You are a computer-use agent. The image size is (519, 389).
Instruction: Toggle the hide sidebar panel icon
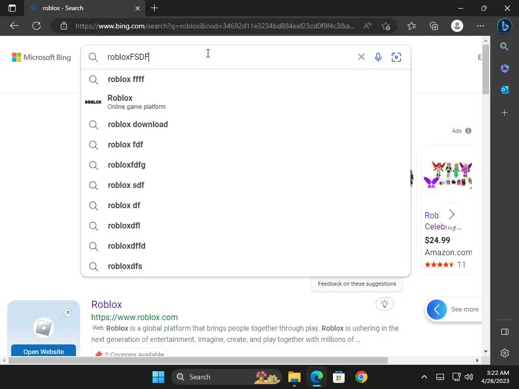coord(504,332)
